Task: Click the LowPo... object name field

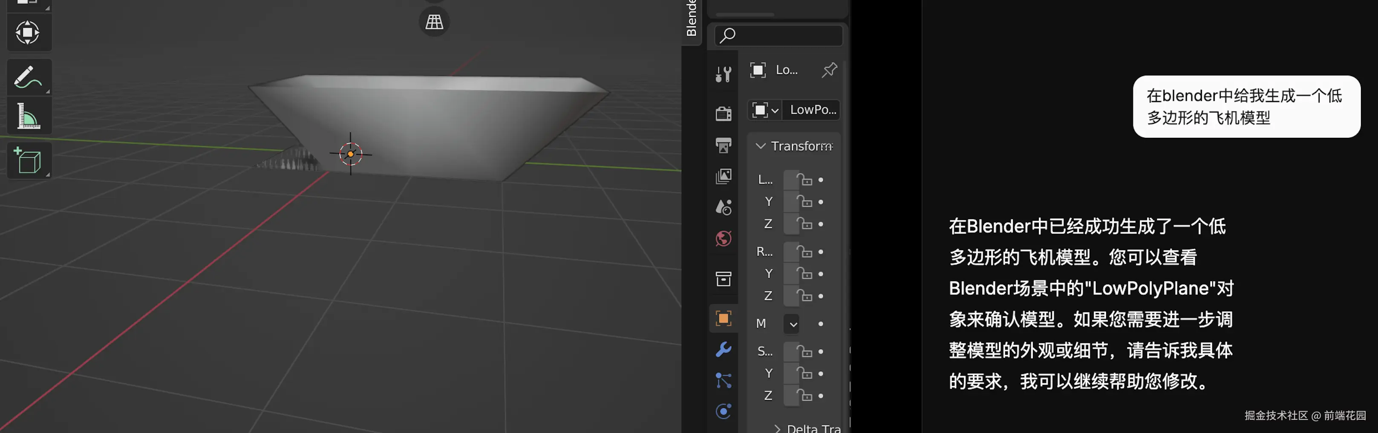Action: (810, 110)
